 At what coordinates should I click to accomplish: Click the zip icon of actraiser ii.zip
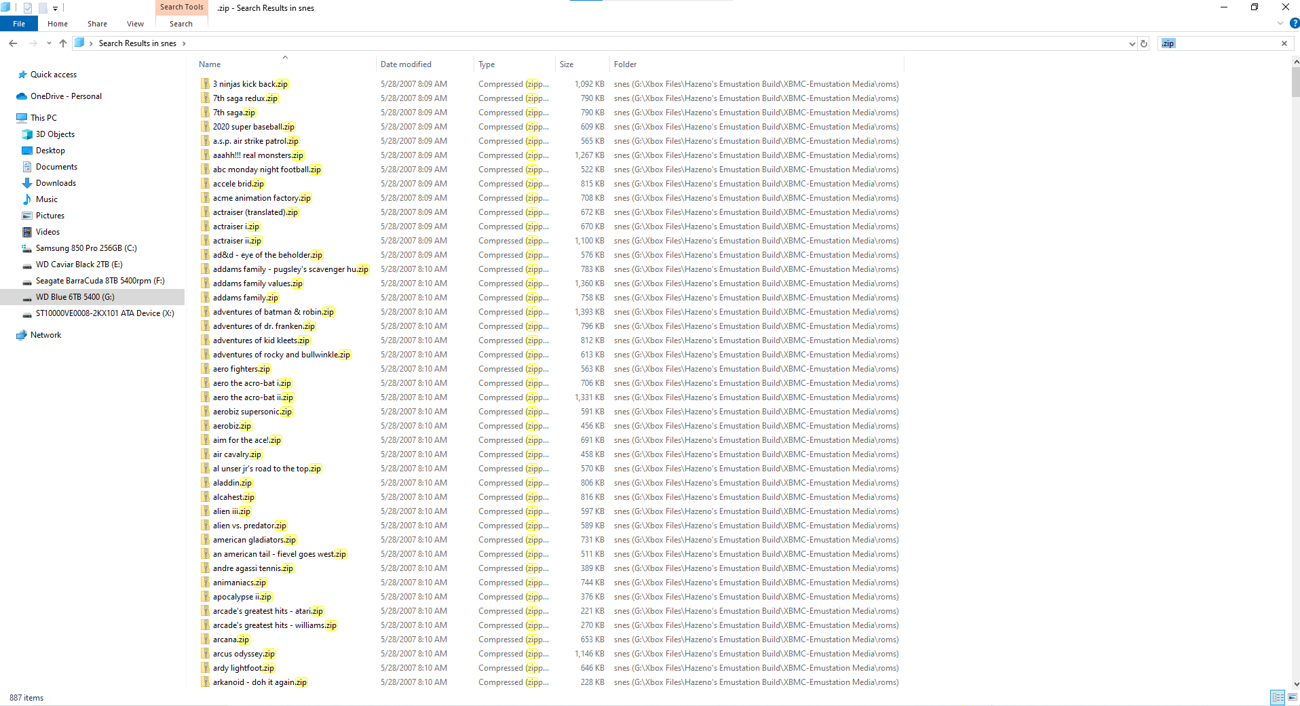205,241
